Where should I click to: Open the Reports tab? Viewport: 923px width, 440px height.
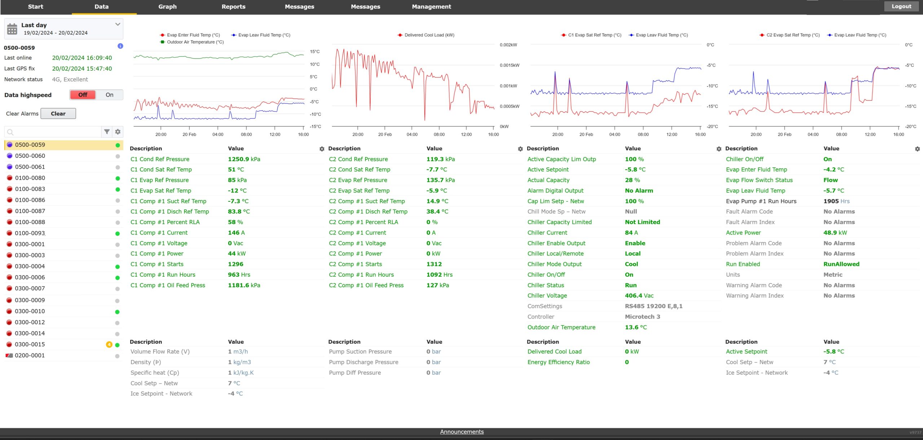click(x=233, y=6)
